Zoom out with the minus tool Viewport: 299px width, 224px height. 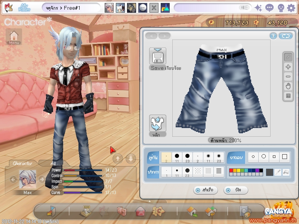pyautogui.click(x=288, y=77)
